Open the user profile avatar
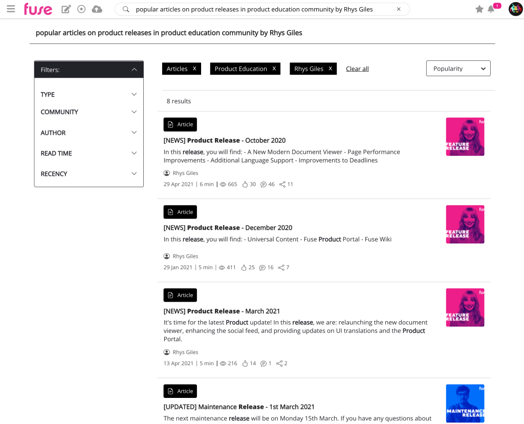 (x=515, y=9)
